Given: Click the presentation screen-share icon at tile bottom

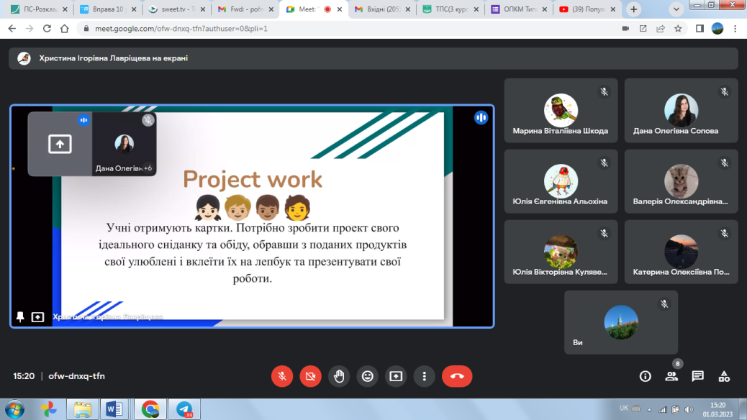Looking at the screenshot, I should click(37, 316).
